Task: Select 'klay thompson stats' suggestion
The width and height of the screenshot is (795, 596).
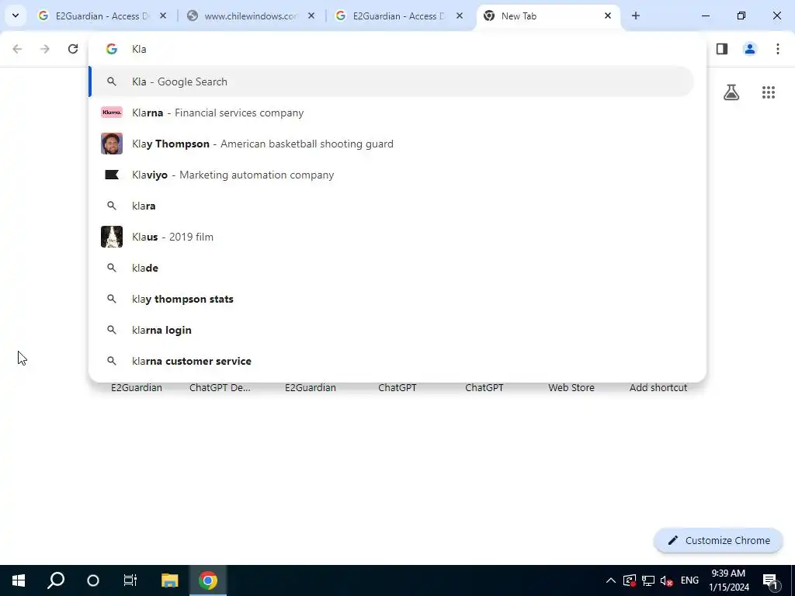Action: coord(391,299)
